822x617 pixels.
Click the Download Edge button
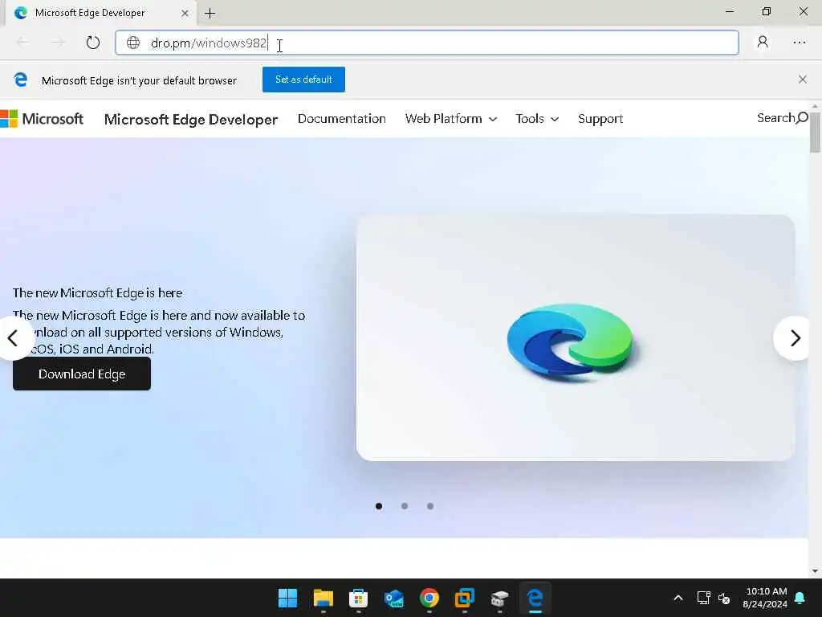82,374
